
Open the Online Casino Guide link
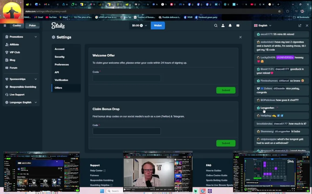pos(217,175)
